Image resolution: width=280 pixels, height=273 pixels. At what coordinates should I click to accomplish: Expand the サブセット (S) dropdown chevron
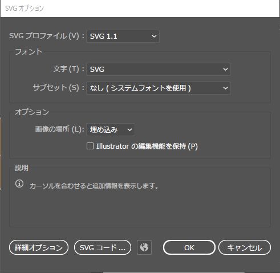pos(225,88)
